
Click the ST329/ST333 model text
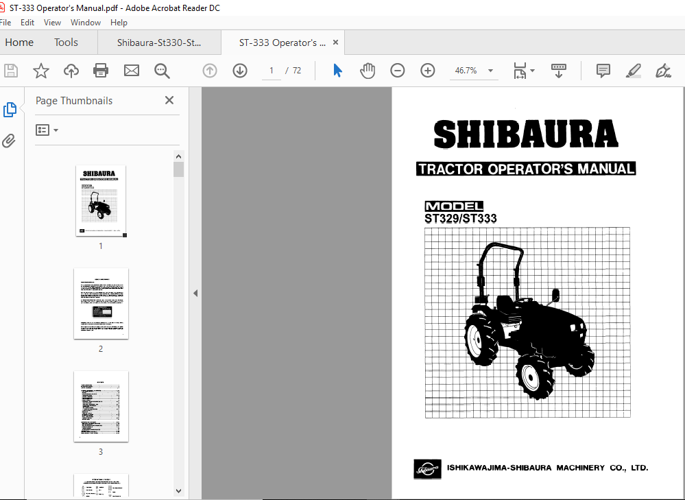click(461, 219)
